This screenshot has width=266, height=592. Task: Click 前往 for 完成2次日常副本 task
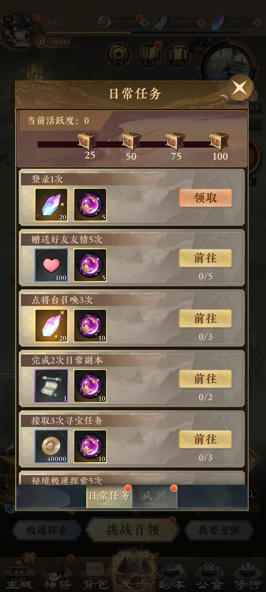[x=205, y=379]
